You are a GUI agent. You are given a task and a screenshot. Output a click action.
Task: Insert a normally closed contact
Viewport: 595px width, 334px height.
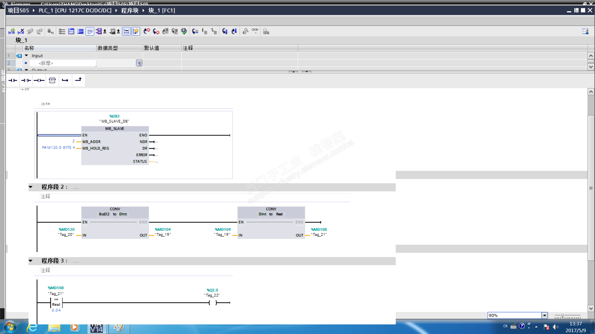pyautogui.click(x=26, y=80)
